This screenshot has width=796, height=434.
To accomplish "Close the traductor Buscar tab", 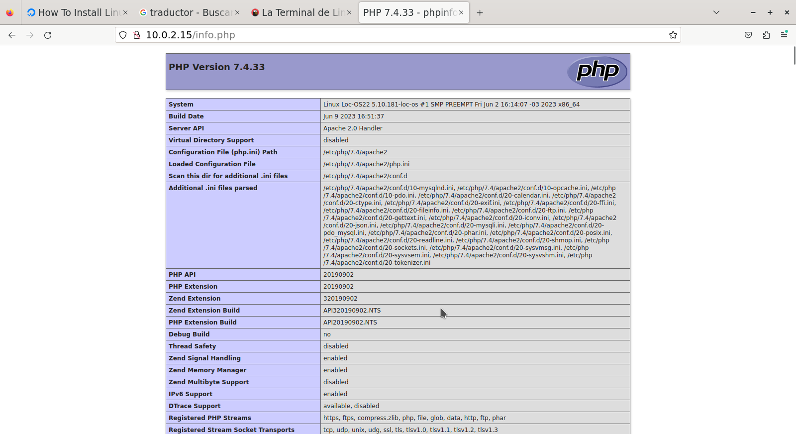I will click(x=237, y=12).
